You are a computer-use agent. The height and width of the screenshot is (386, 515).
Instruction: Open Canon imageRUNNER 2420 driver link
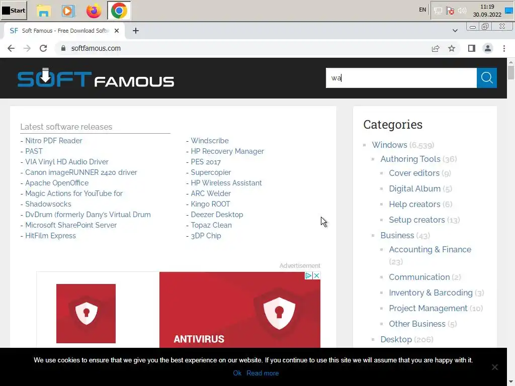pos(81,172)
